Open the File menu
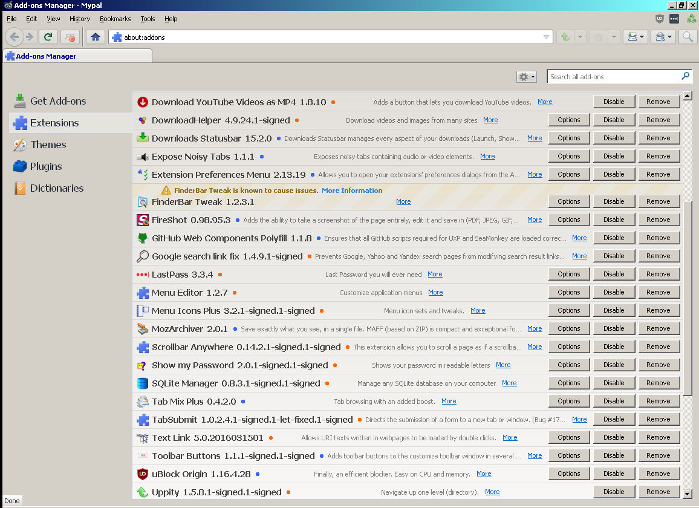Viewport: 699px width, 508px height. coord(11,19)
